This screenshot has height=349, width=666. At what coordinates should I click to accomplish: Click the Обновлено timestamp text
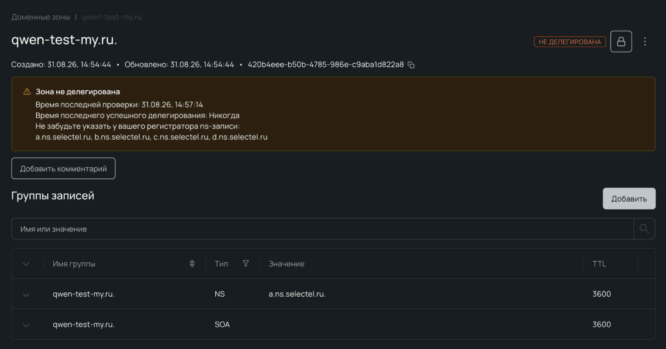(179, 65)
